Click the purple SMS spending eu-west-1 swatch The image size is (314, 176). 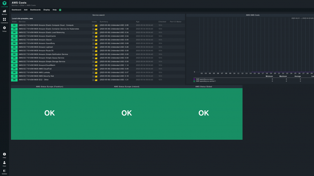194,79
